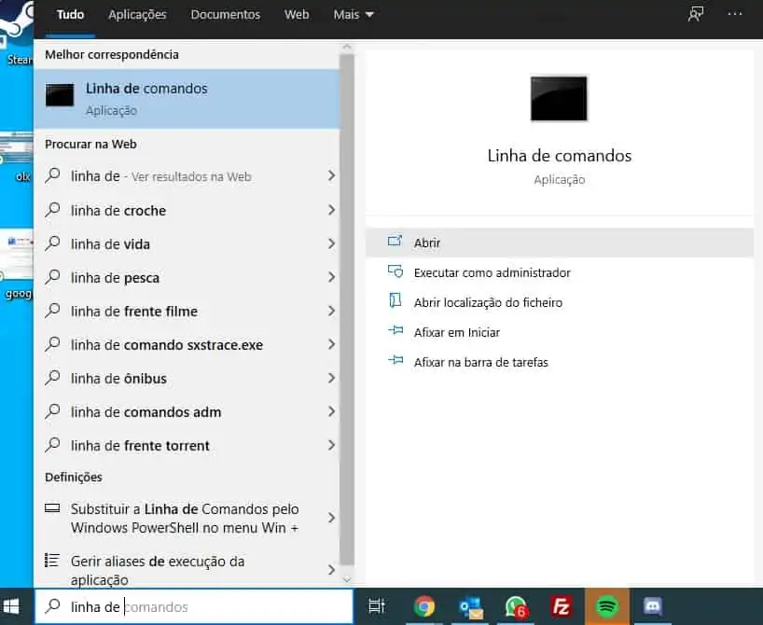Click the pin icon for Afixar em Iniciar
The height and width of the screenshot is (625, 763).
pos(395,330)
